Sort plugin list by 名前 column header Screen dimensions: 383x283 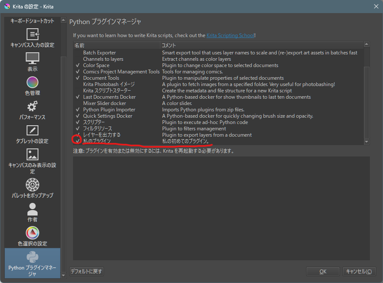[x=117, y=46]
